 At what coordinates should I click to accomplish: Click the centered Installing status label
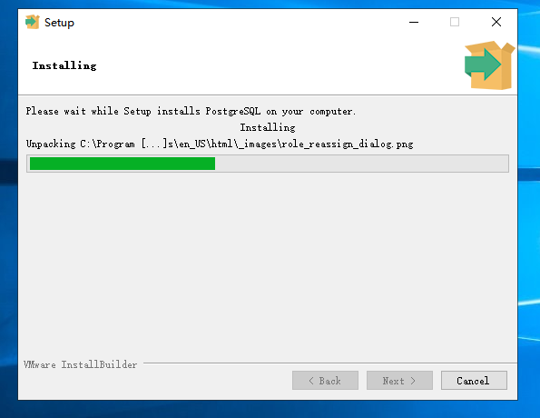pos(268,127)
